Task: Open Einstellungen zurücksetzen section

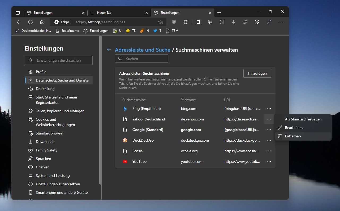Action: 59,184
